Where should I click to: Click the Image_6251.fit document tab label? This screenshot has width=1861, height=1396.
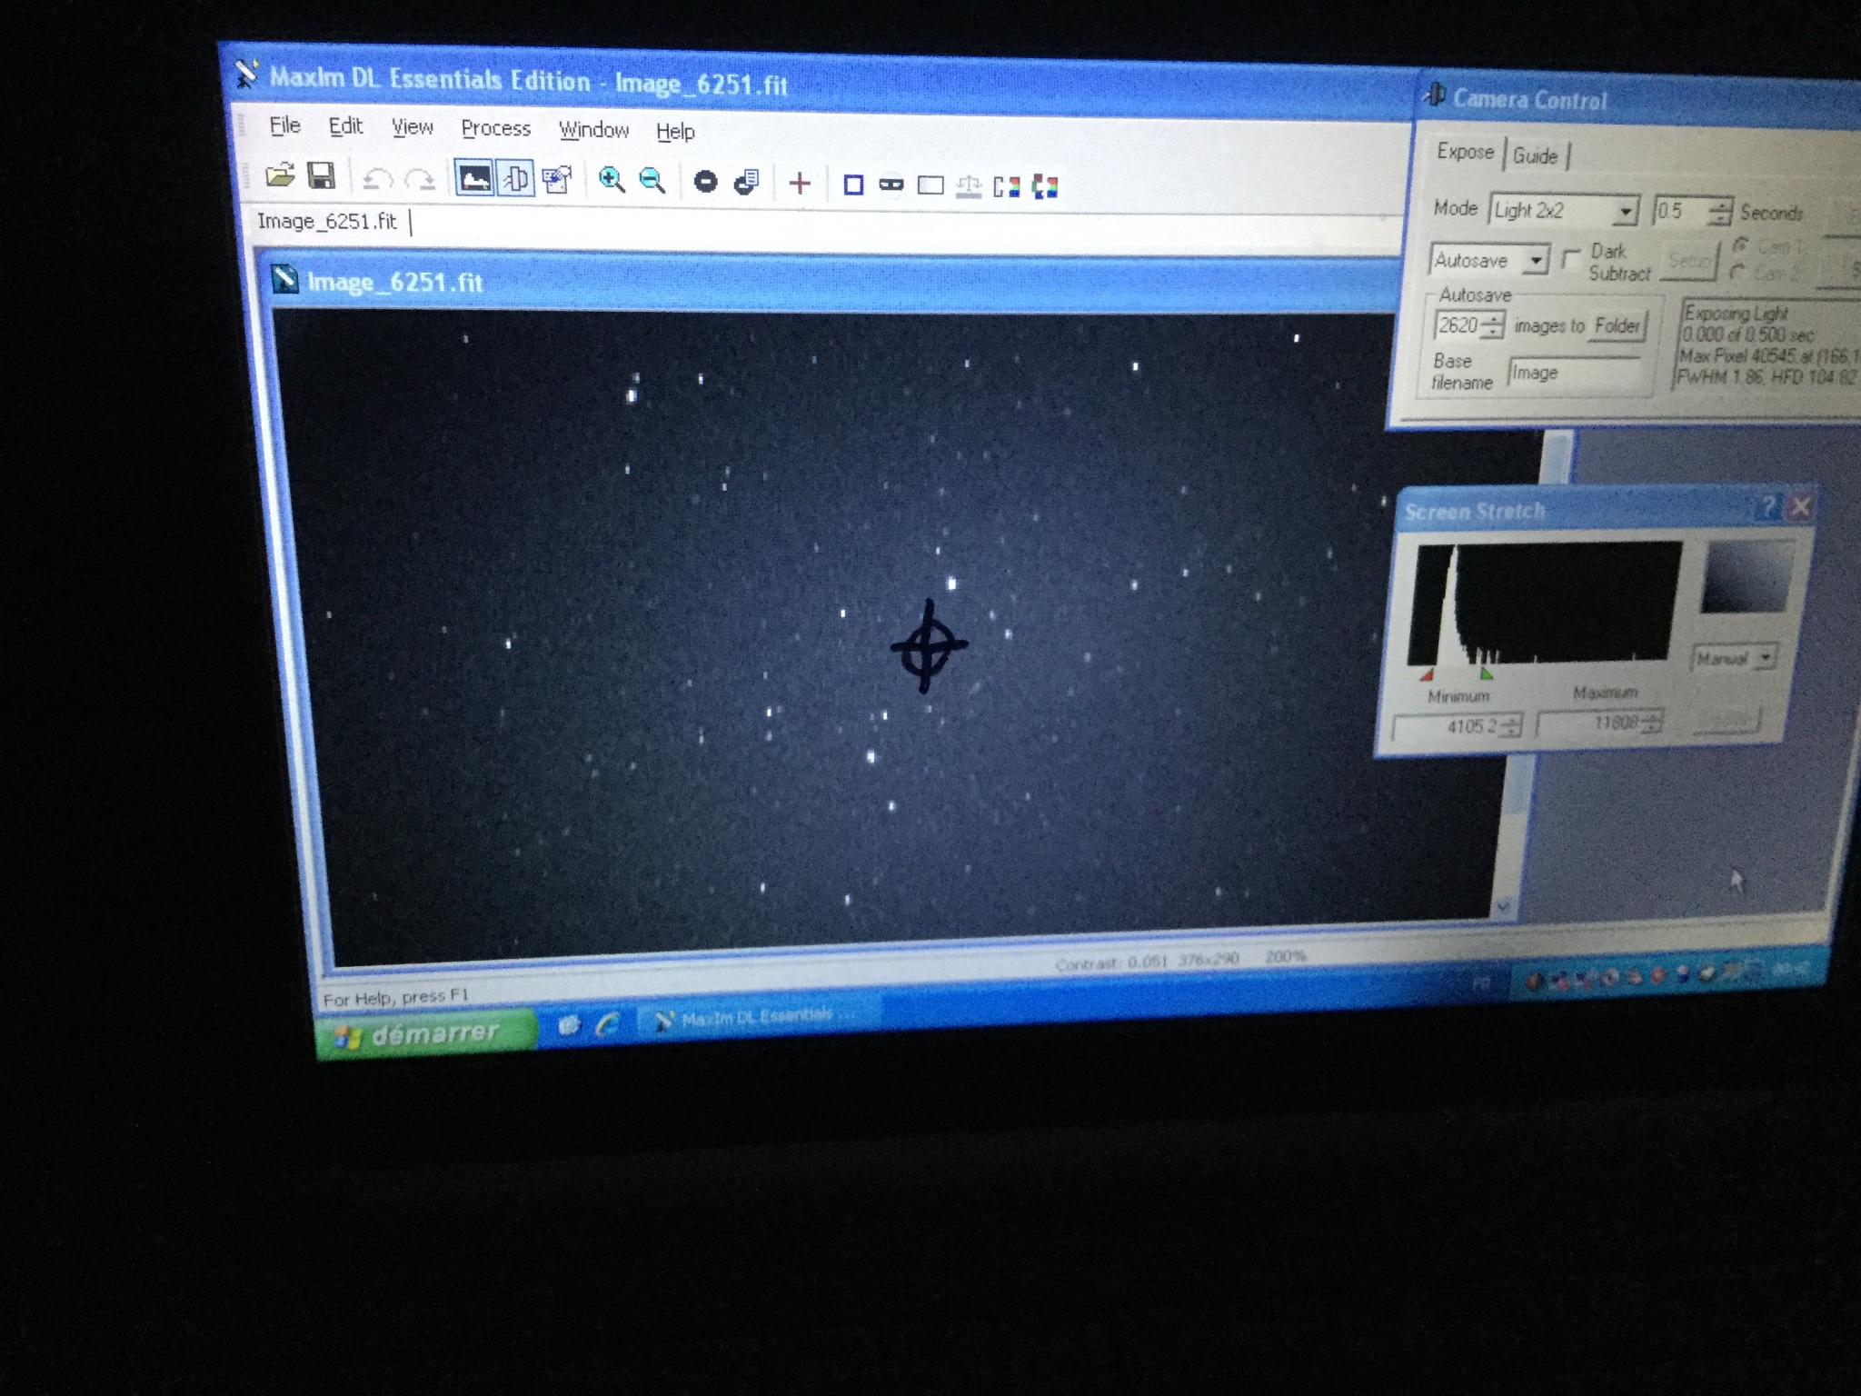(x=327, y=221)
